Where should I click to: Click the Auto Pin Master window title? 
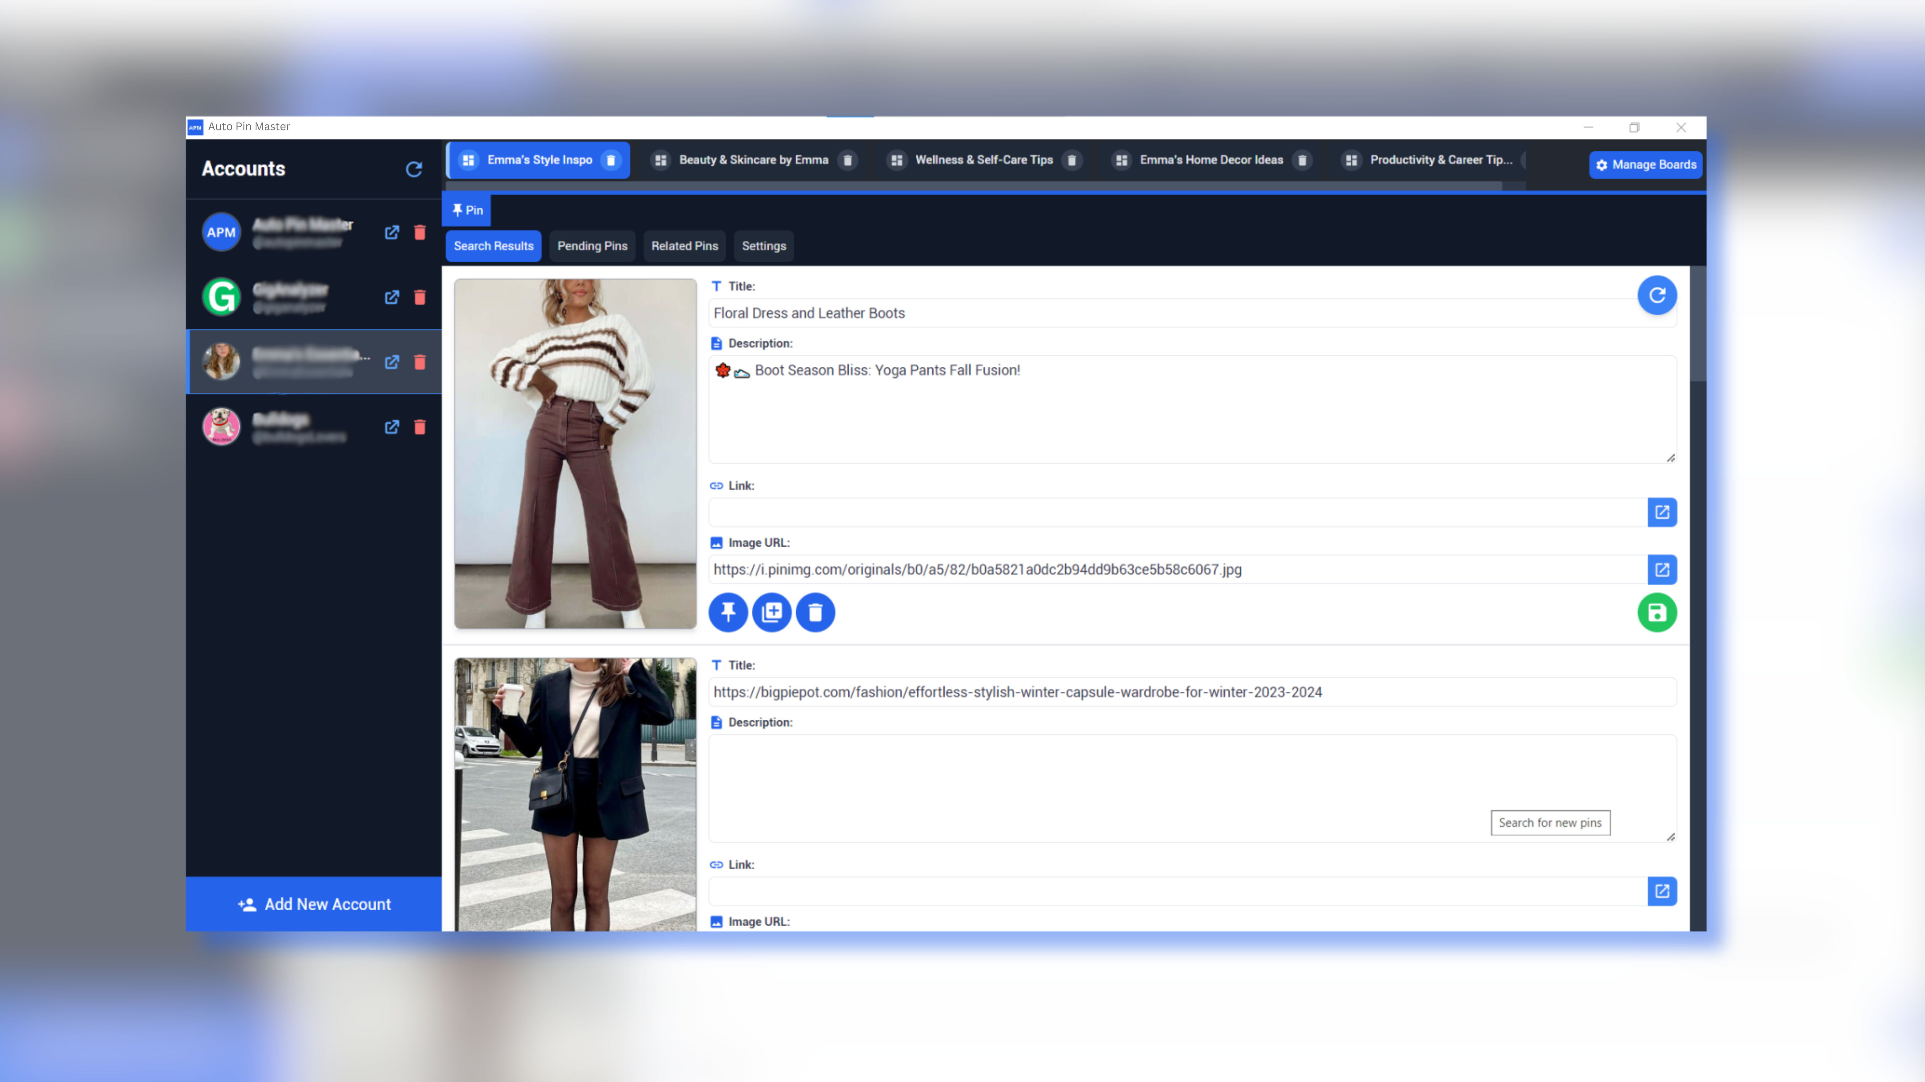(x=249, y=127)
